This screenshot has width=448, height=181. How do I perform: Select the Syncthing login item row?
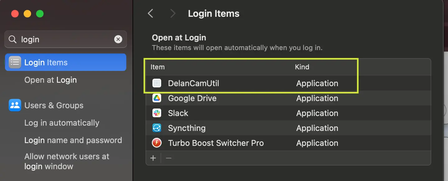click(218, 128)
